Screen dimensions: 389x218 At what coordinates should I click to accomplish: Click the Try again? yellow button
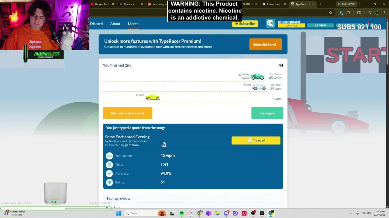(x=256, y=140)
